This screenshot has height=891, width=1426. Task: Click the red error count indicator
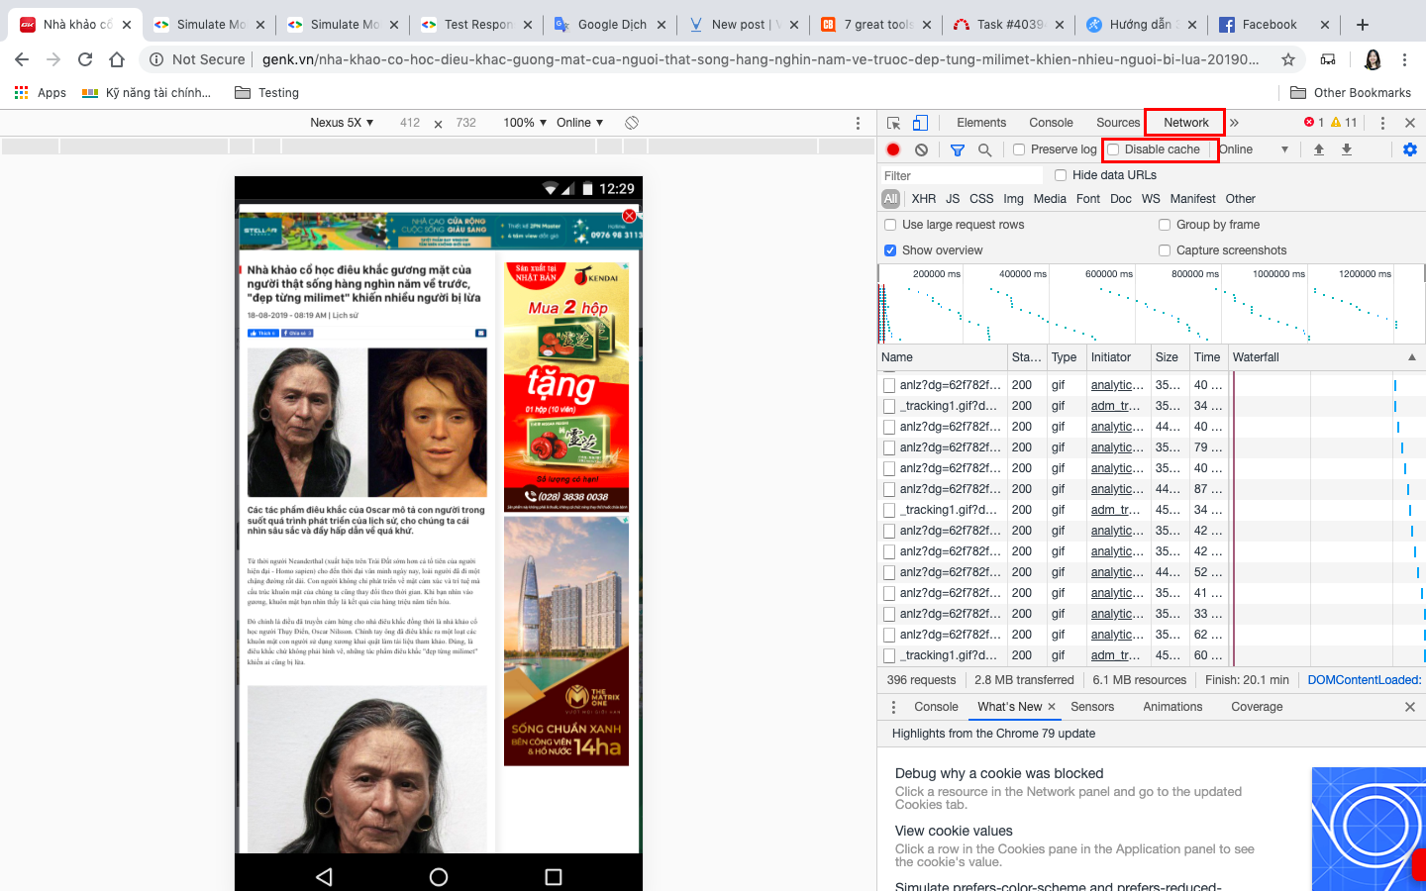click(x=1314, y=123)
